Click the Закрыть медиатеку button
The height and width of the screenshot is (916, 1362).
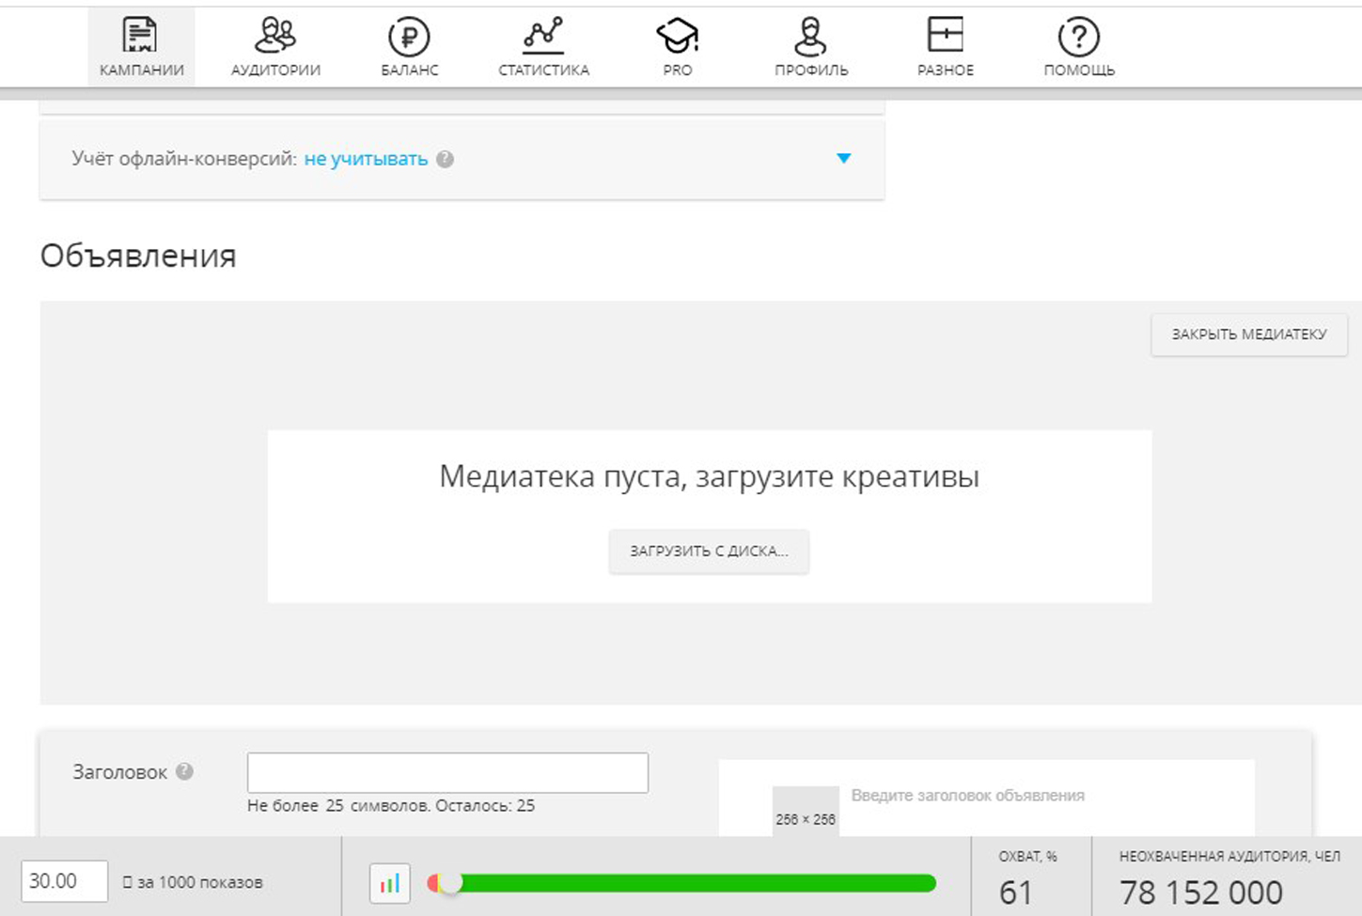[x=1248, y=334]
